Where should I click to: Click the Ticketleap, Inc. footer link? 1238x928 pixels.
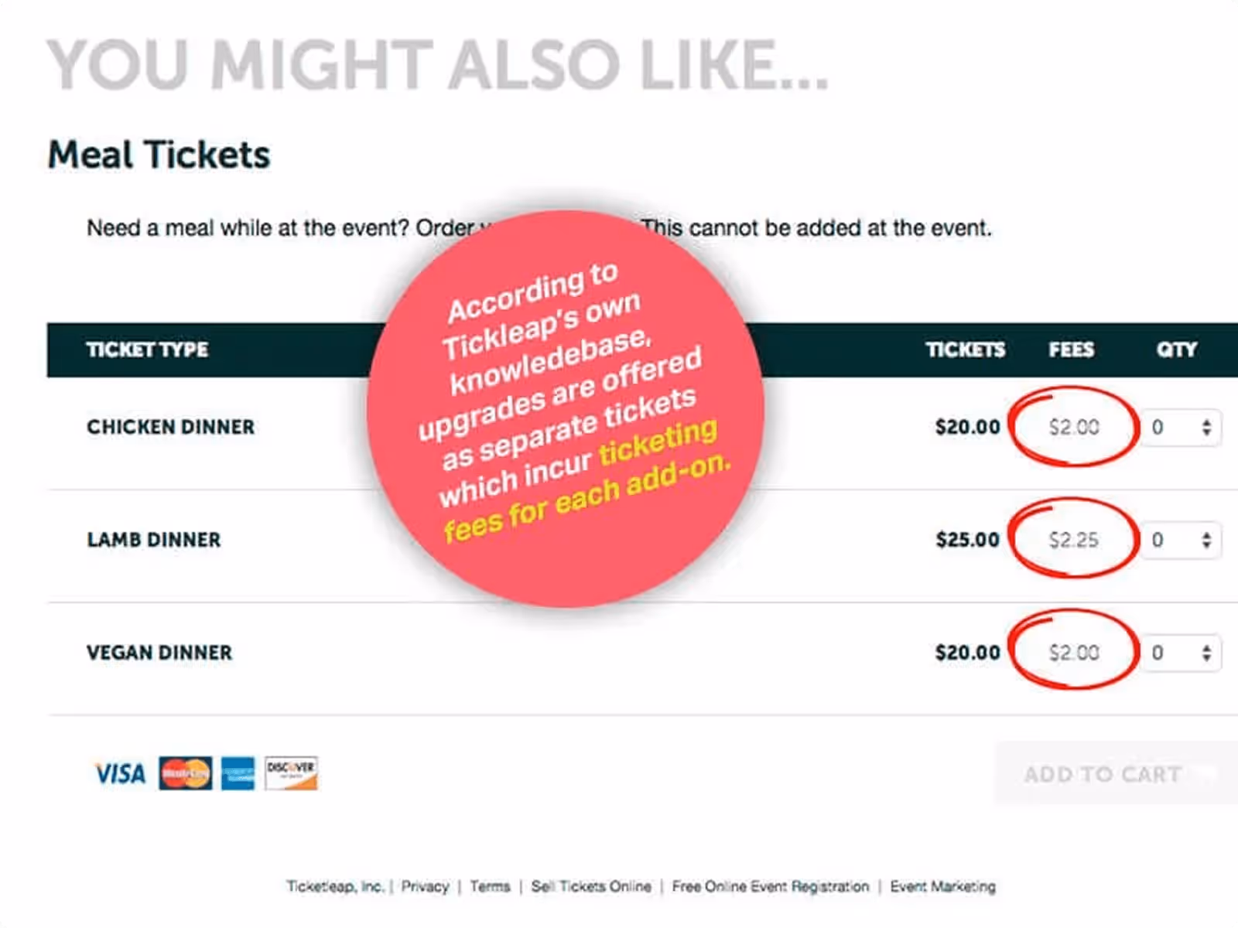335,887
